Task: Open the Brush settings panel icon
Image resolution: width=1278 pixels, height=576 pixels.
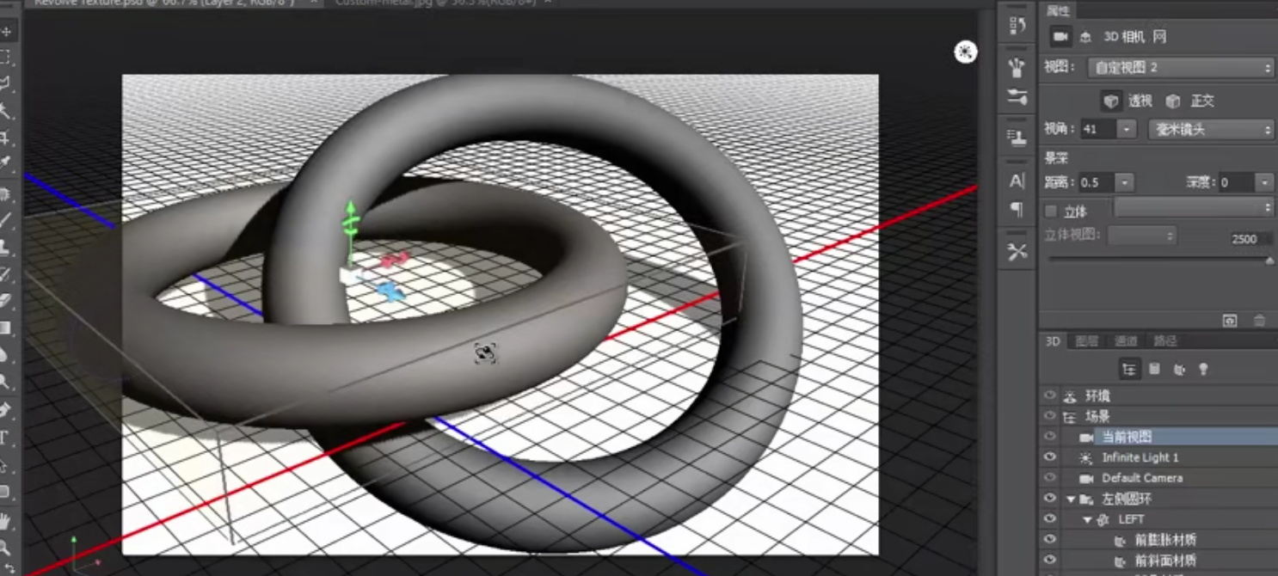Action: pyautogui.click(x=1017, y=95)
